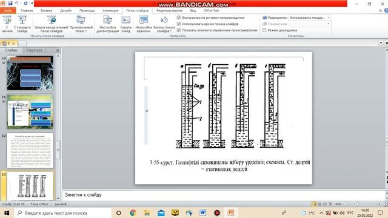Start slideshow from current slide (С текущего слайда)

point(22,24)
